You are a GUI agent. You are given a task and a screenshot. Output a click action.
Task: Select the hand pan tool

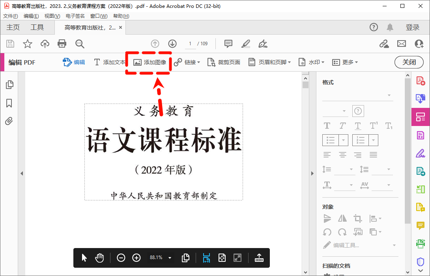[99, 257]
